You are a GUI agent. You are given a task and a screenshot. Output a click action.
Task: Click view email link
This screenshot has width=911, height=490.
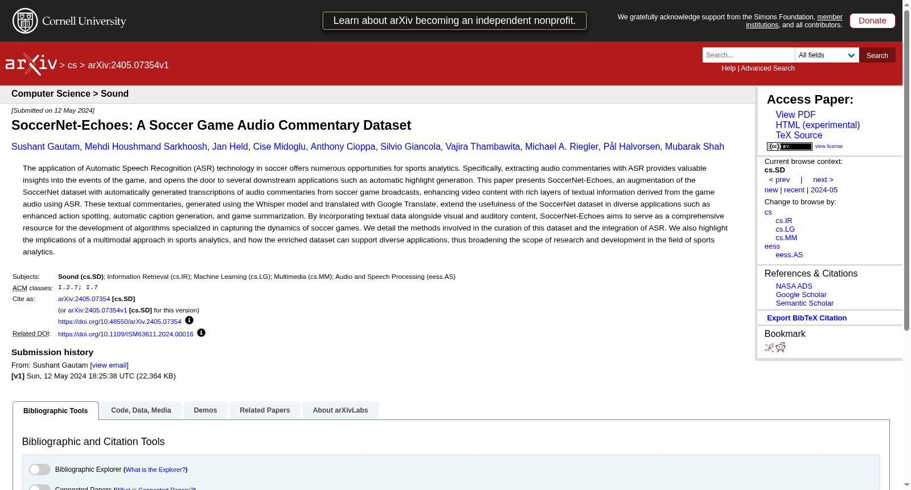coord(109,365)
